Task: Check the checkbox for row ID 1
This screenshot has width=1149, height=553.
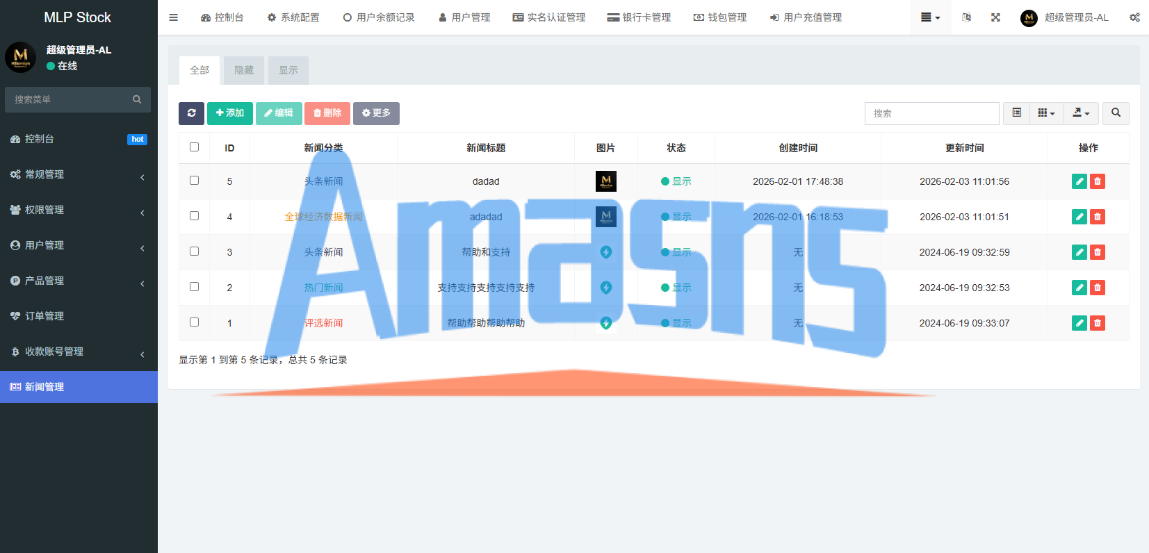Action: 194,322
